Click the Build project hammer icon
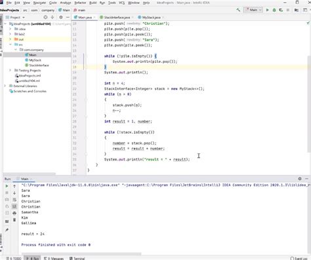The image size is (311, 260). pos(238,10)
